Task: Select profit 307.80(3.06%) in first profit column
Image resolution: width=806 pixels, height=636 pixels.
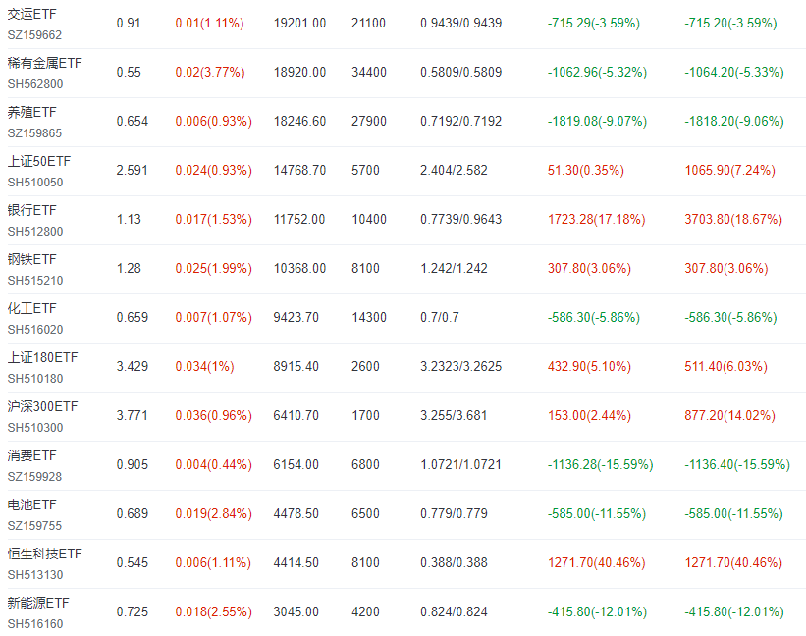Action: pyautogui.click(x=589, y=268)
